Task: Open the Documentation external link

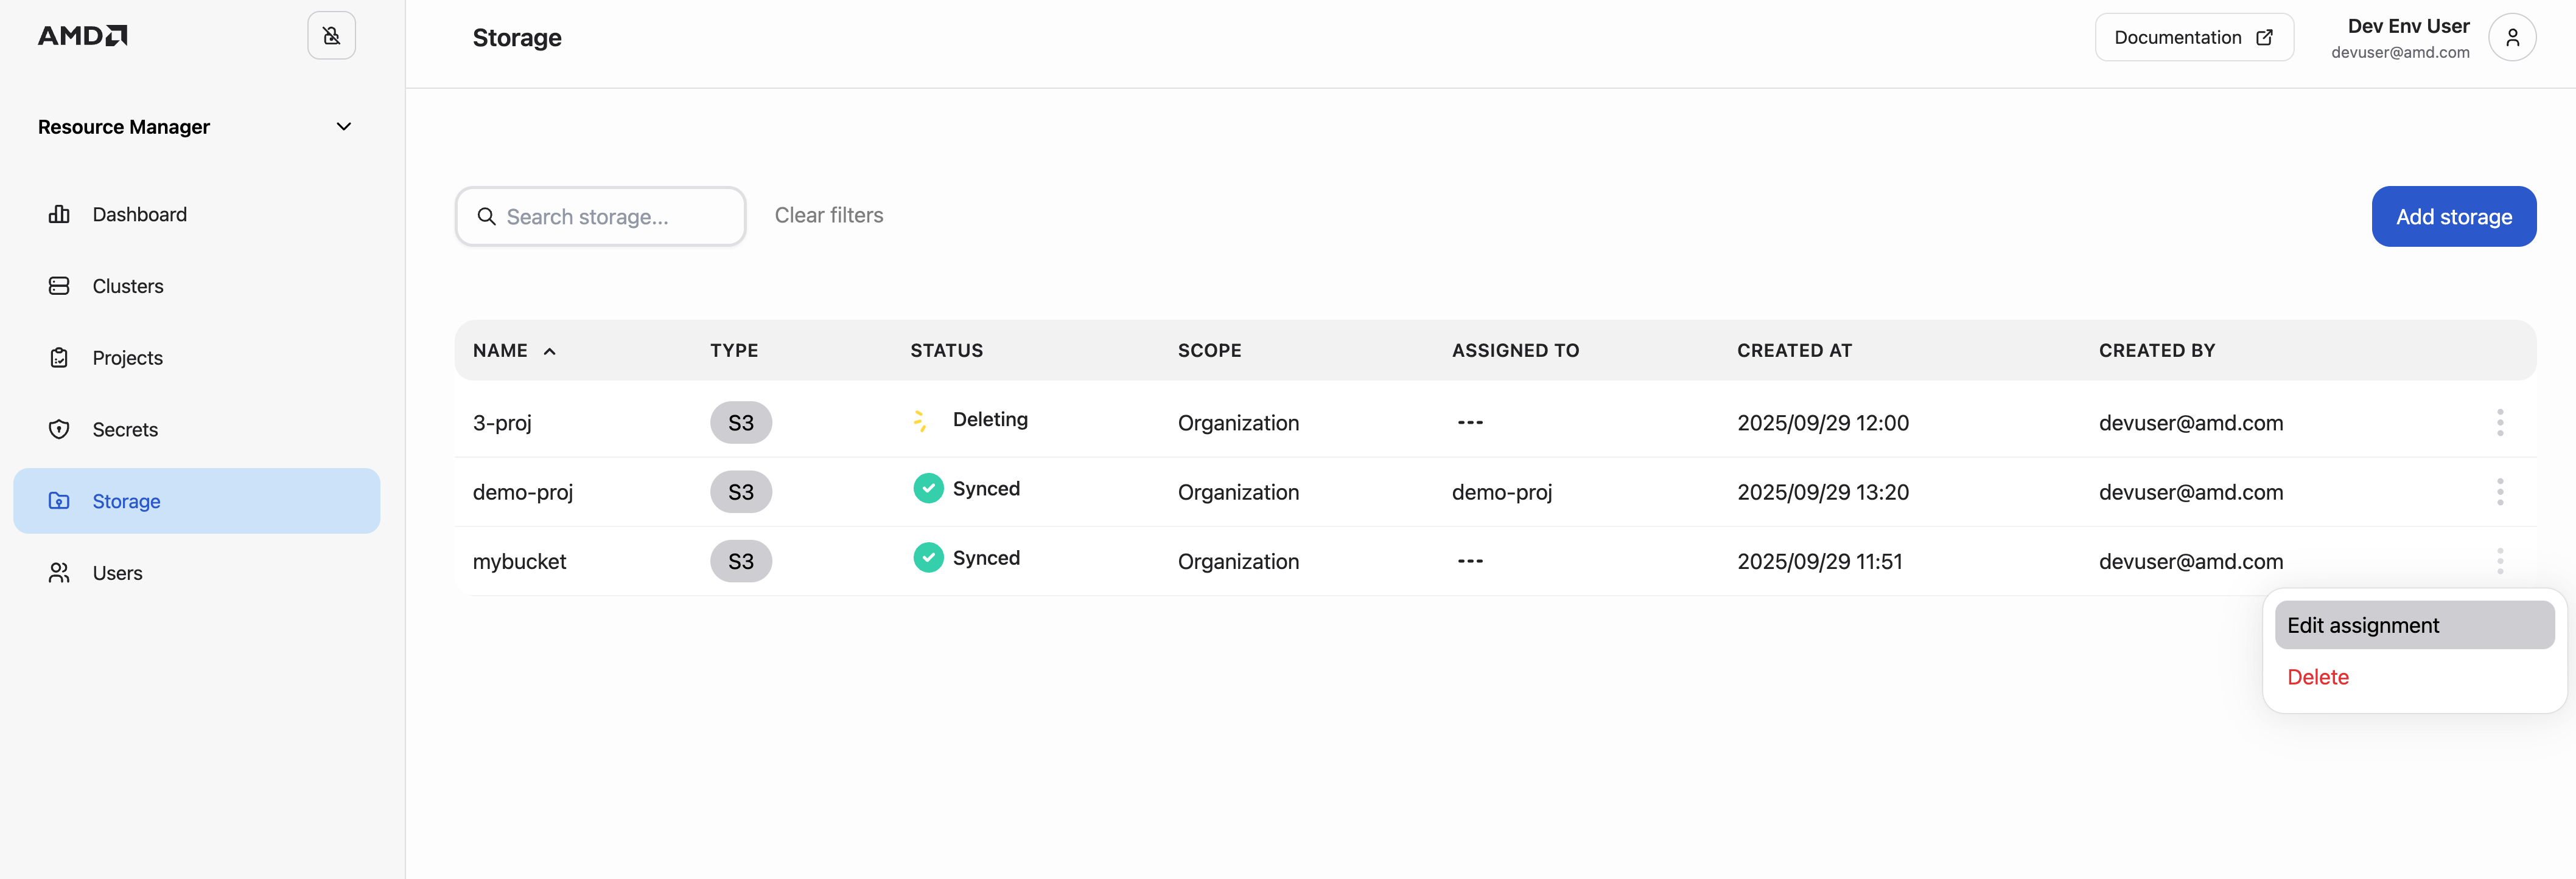Action: coord(2194,37)
